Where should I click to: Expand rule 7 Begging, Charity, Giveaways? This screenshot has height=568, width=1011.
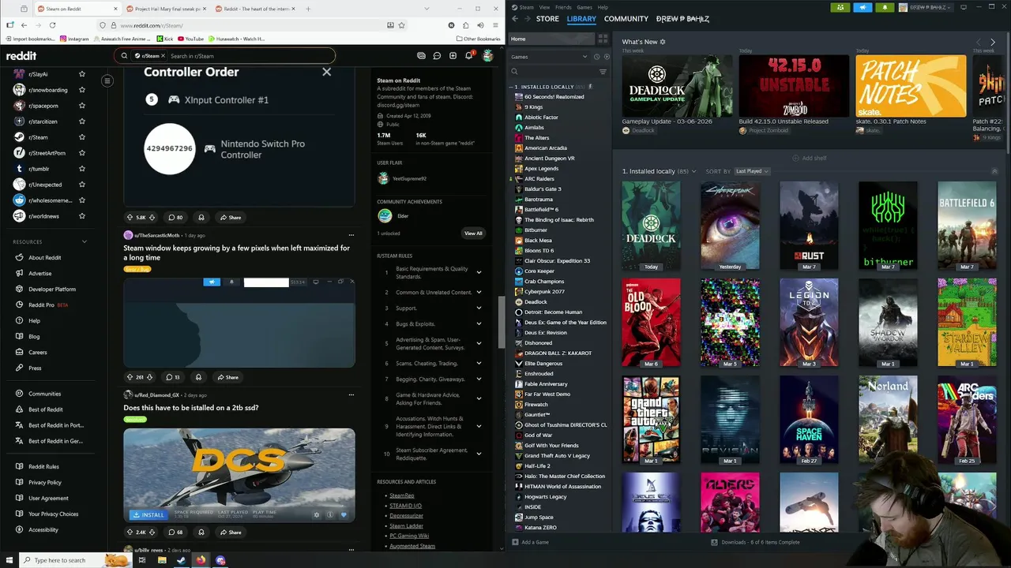(479, 379)
